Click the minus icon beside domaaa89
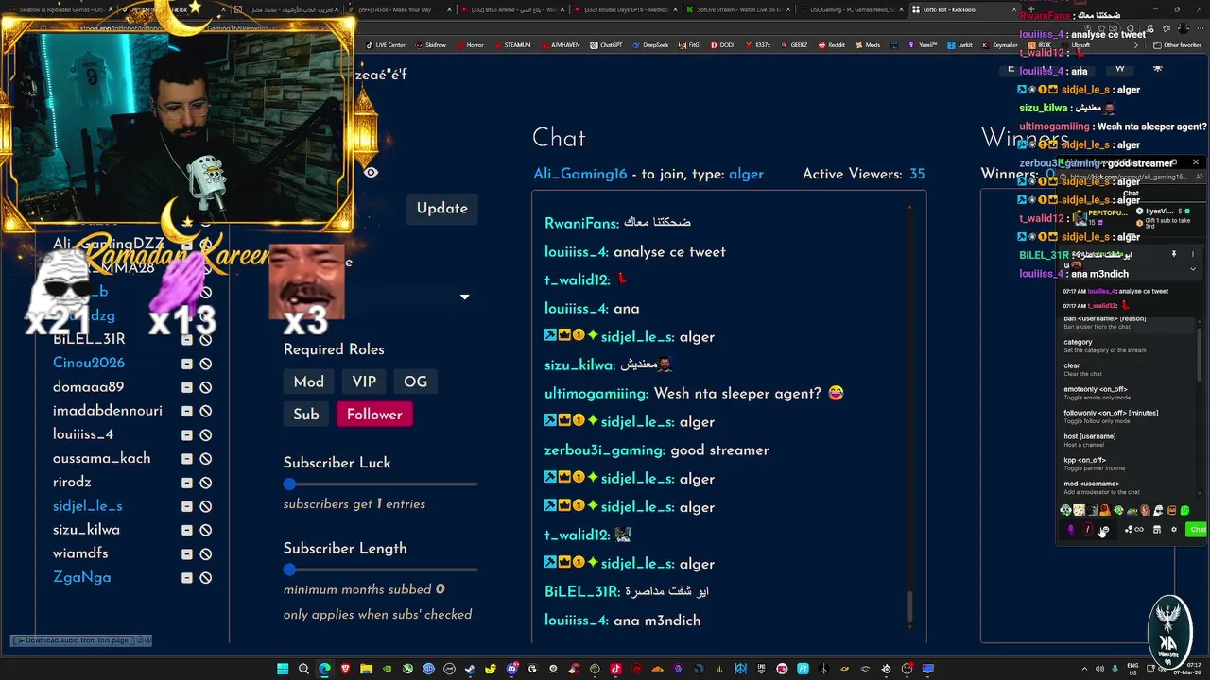The height and width of the screenshot is (680, 1210). click(x=187, y=387)
